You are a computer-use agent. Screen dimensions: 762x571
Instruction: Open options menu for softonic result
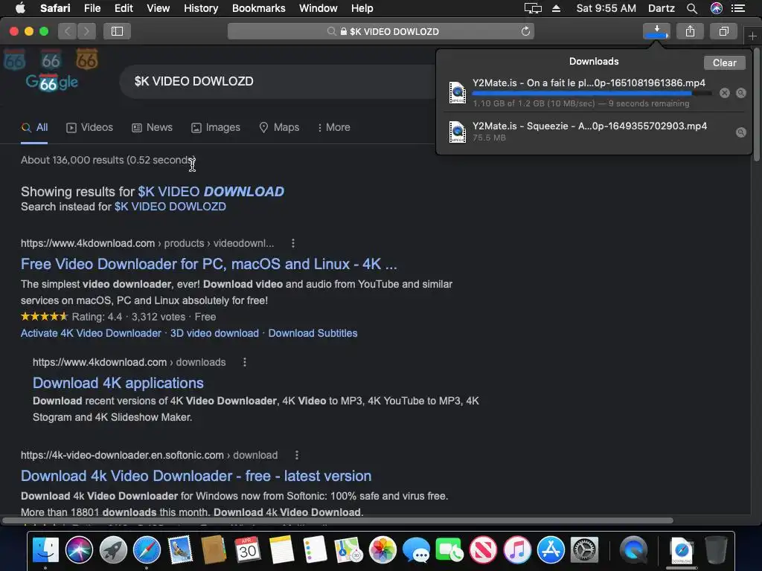point(297,456)
